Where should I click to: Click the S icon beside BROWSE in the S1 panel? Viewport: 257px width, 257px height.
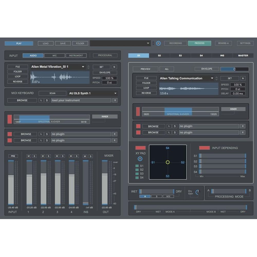click(175, 126)
